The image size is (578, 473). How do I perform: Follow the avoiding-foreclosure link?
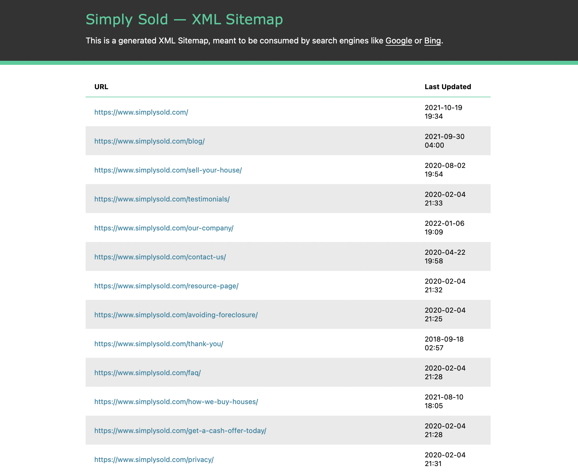(176, 315)
